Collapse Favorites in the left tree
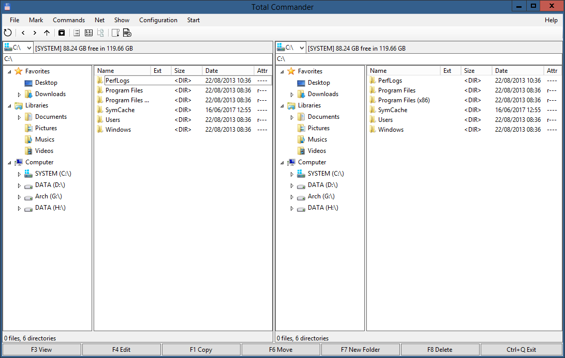Viewport: 565px width, 358px height. pos(9,72)
